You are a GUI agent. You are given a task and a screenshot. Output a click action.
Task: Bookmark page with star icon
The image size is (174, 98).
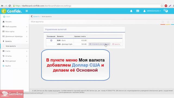[162, 6]
